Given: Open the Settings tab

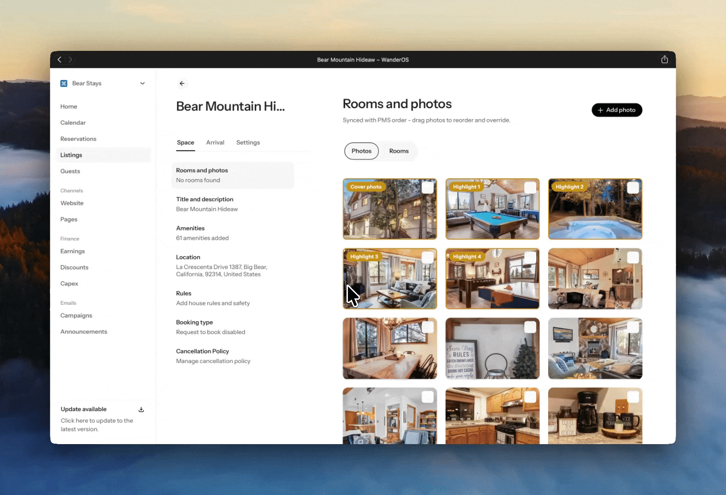Looking at the screenshot, I should pos(248,143).
